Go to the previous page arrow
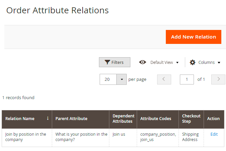The height and width of the screenshot is (151, 226). [164, 79]
